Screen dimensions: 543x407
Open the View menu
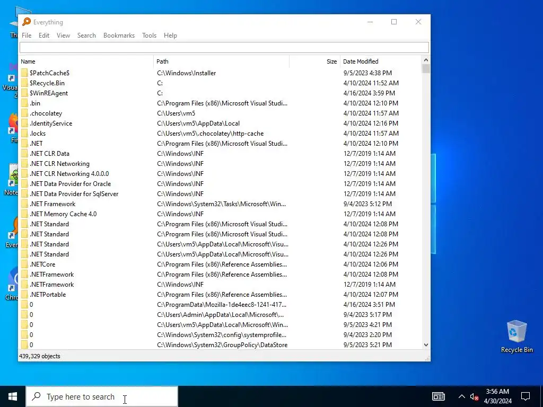(x=64, y=36)
